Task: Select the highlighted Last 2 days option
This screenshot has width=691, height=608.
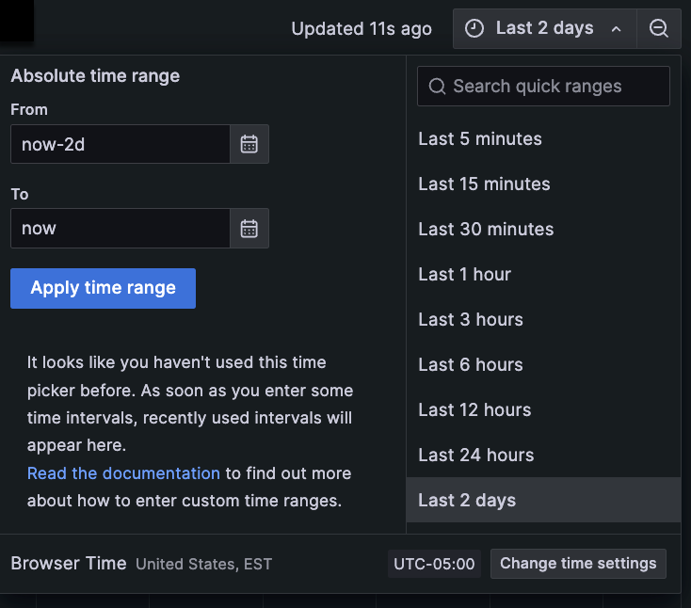Action: tap(467, 500)
